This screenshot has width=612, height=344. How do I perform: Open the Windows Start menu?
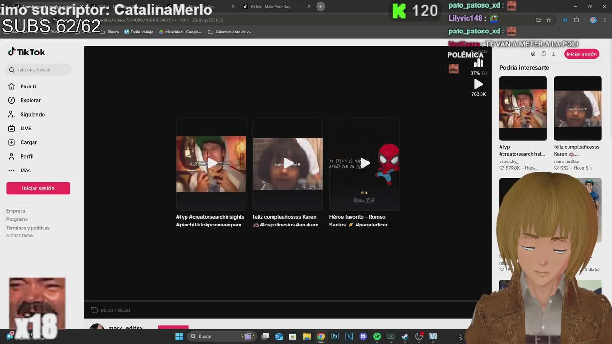click(179, 336)
